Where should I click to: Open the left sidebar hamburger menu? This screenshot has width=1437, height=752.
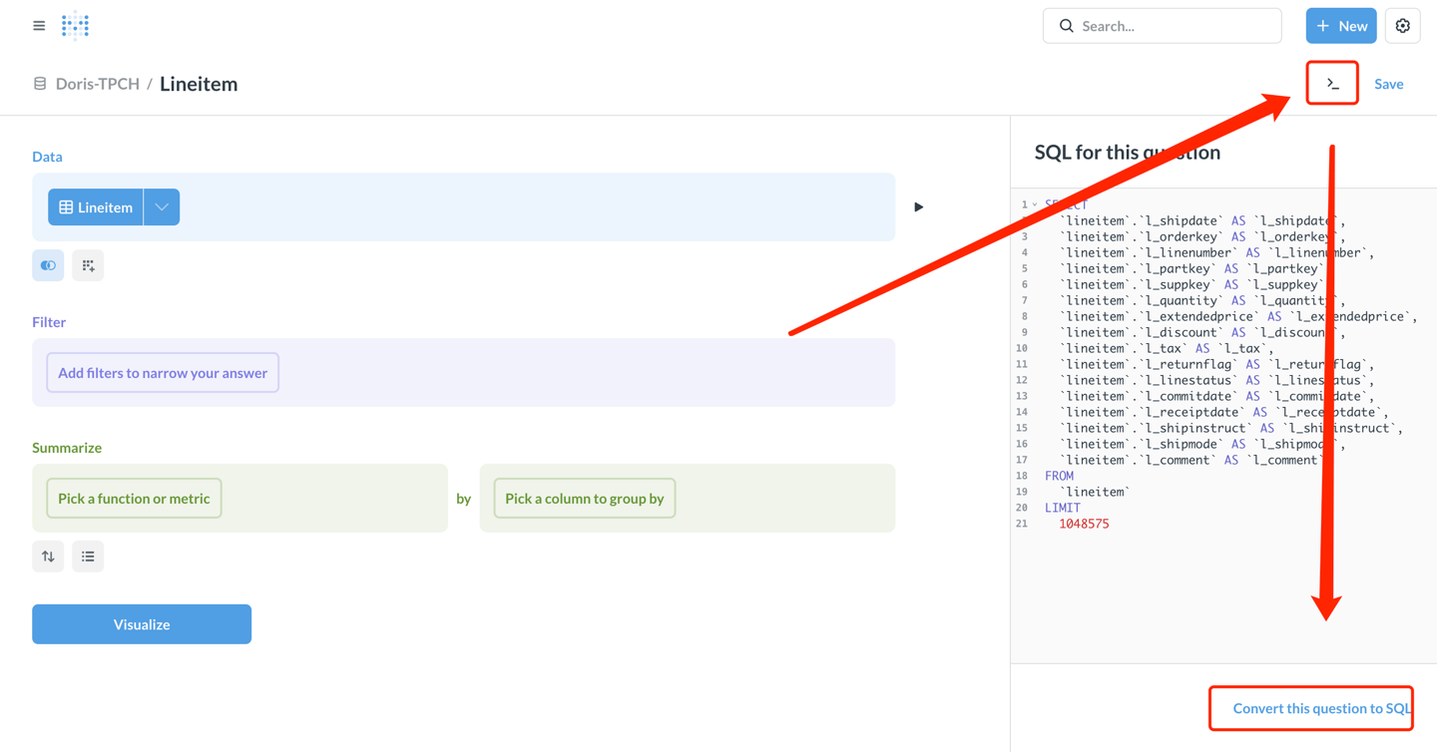(x=38, y=25)
